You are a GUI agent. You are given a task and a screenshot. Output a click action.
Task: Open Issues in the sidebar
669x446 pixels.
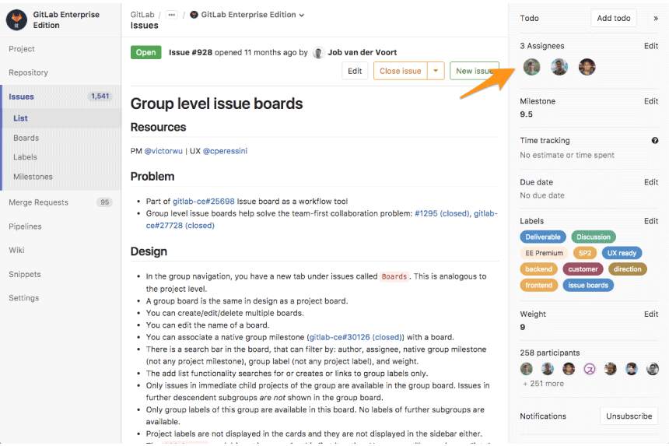coord(21,97)
